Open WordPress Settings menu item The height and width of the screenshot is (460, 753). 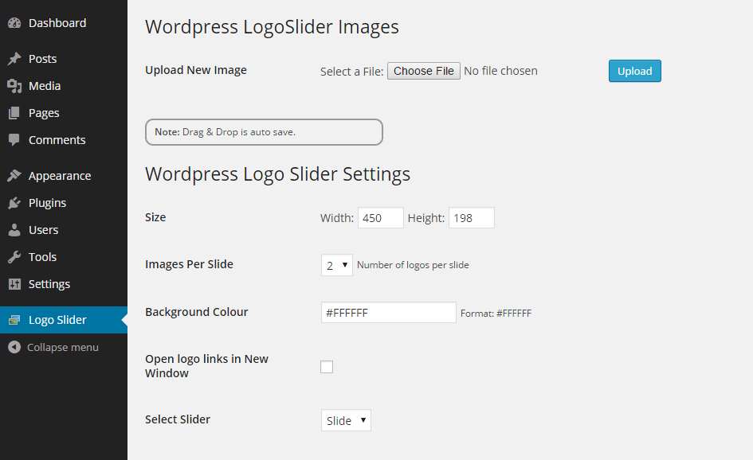64,284
